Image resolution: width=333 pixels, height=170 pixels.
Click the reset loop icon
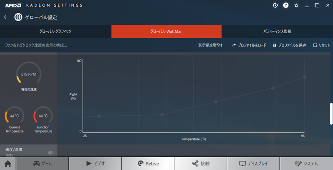click(315, 45)
